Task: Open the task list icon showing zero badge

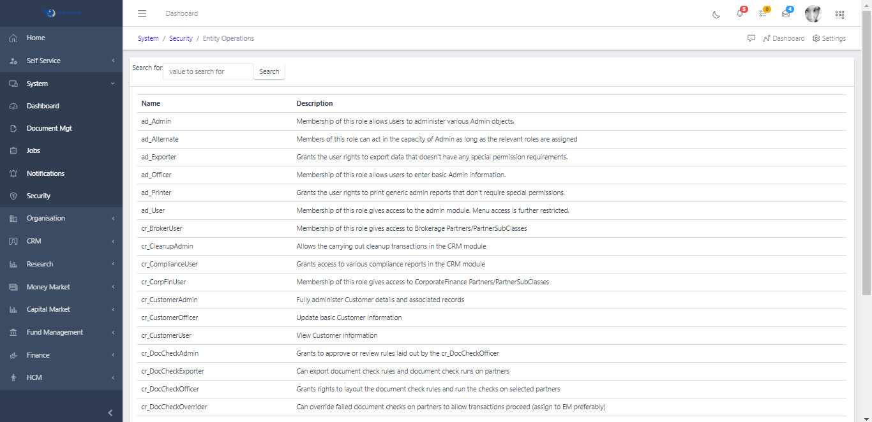Action: pos(762,14)
